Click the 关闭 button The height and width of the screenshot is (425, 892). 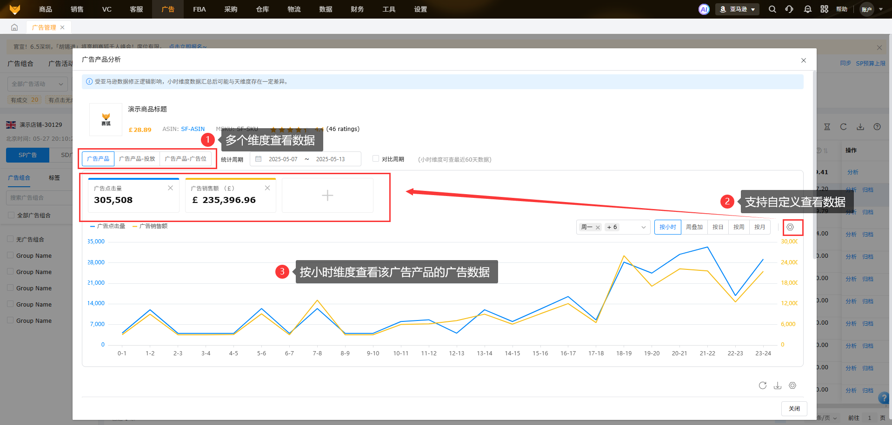pos(794,409)
